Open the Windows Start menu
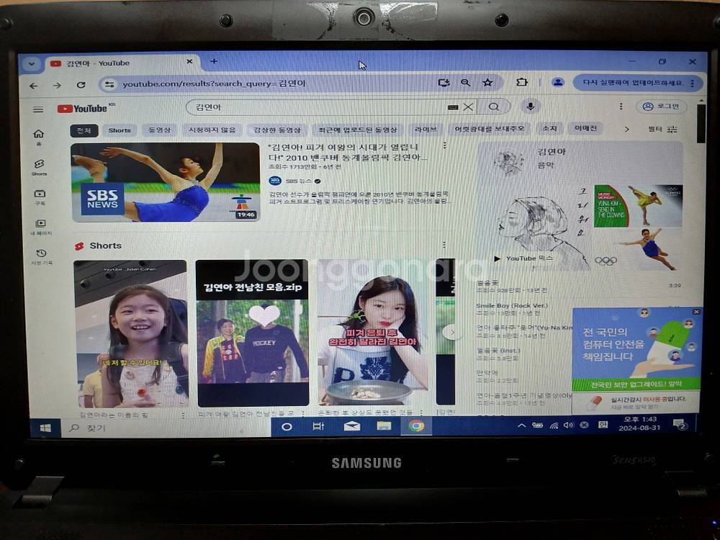 pos(45,428)
